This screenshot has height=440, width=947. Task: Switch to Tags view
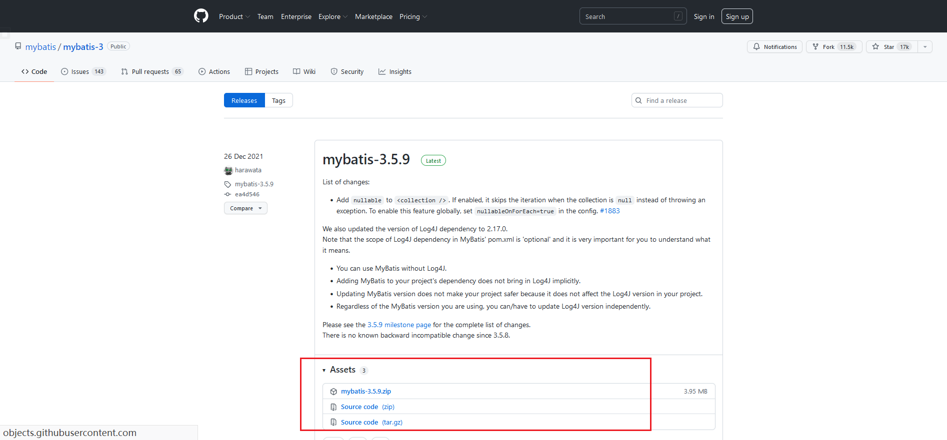tap(278, 100)
